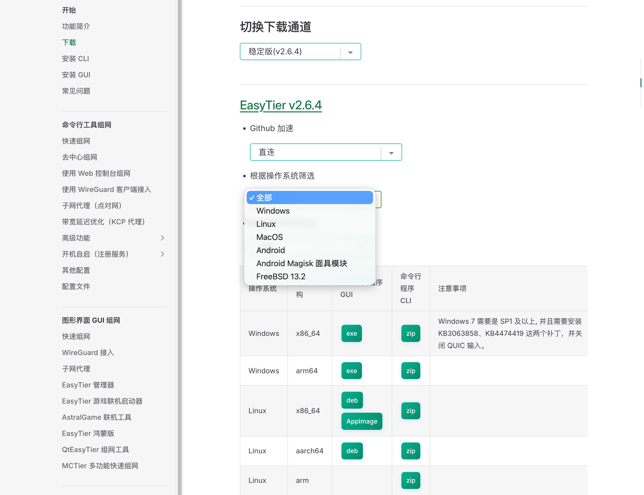
Task: Open MCTier 多功能快速组网 page
Action: (x=100, y=466)
